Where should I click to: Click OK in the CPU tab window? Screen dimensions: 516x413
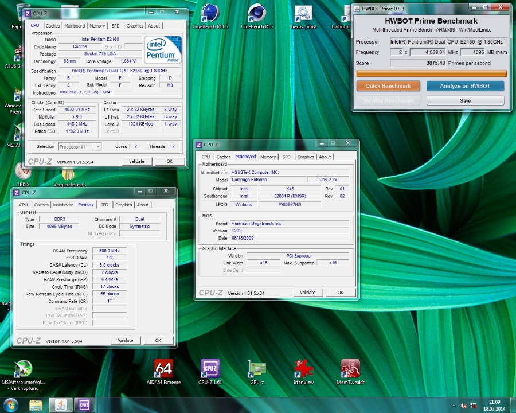170,161
